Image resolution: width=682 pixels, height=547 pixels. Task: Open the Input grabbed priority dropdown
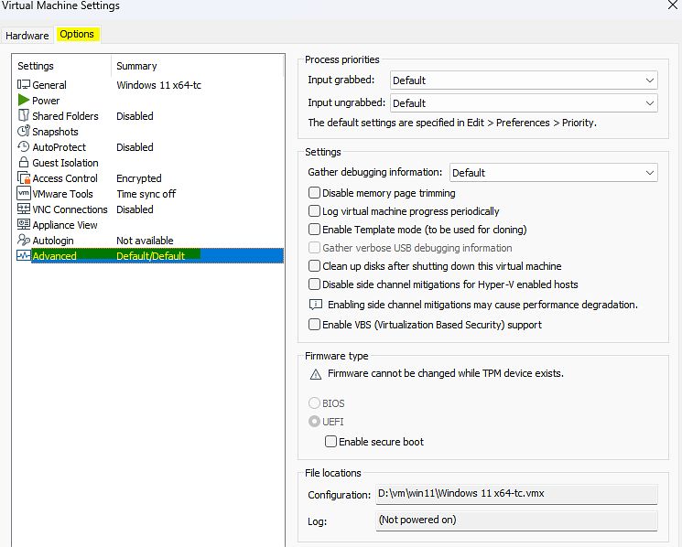coord(523,80)
